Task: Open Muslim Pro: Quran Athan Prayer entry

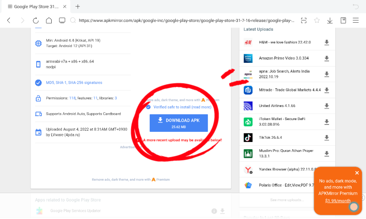Action: 286,153
